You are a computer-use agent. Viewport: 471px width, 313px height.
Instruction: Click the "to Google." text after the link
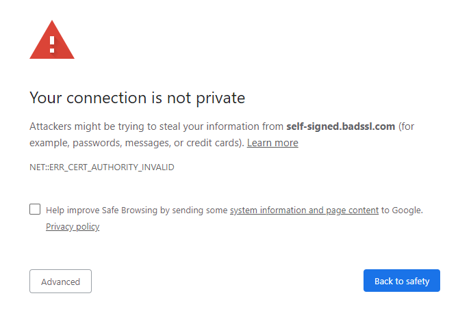402,210
